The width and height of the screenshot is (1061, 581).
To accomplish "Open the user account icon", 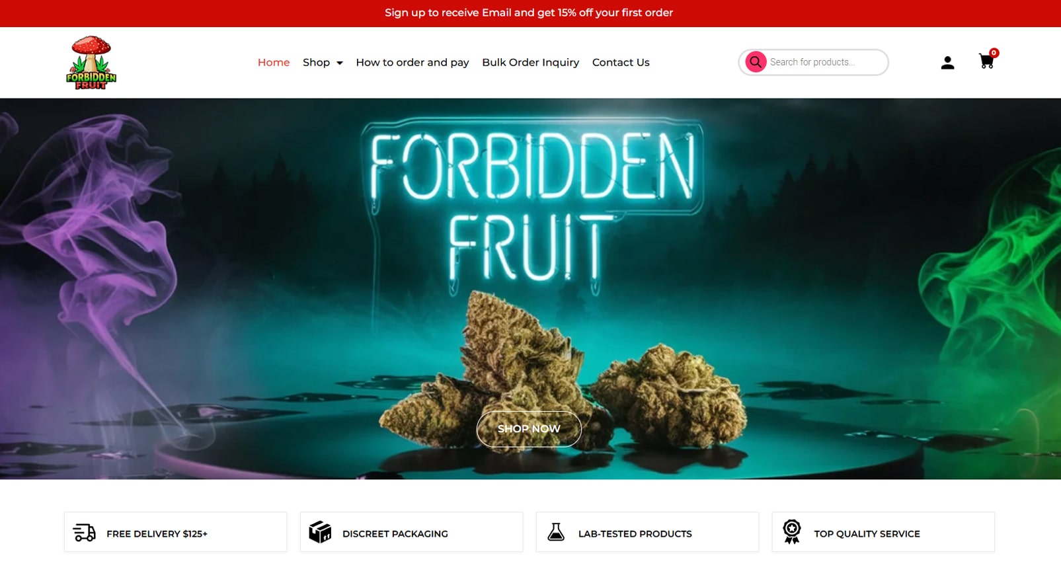I will 947,62.
